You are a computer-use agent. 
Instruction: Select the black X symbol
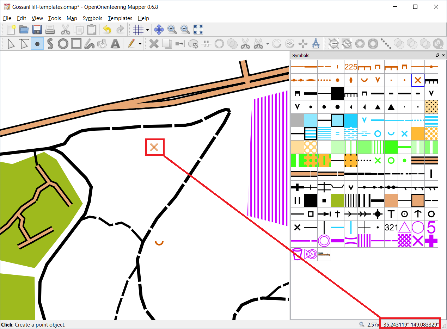click(x=297, y=228)
